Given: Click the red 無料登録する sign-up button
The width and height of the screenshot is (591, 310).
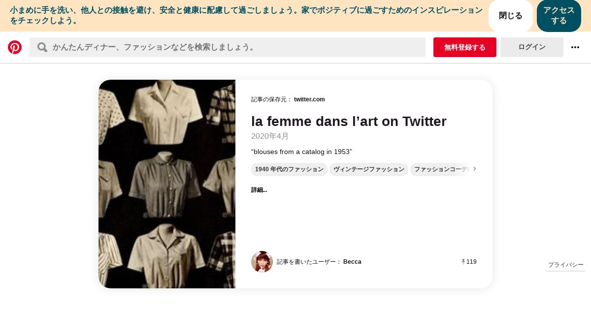Looking at the screenshot, I should 465,47.
